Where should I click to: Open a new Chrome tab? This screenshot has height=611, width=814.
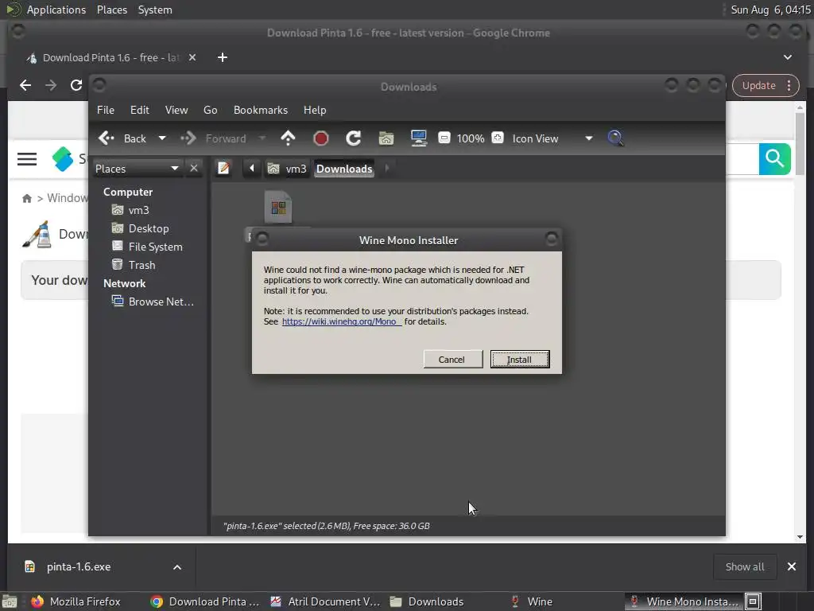click(x=223, y=57)
